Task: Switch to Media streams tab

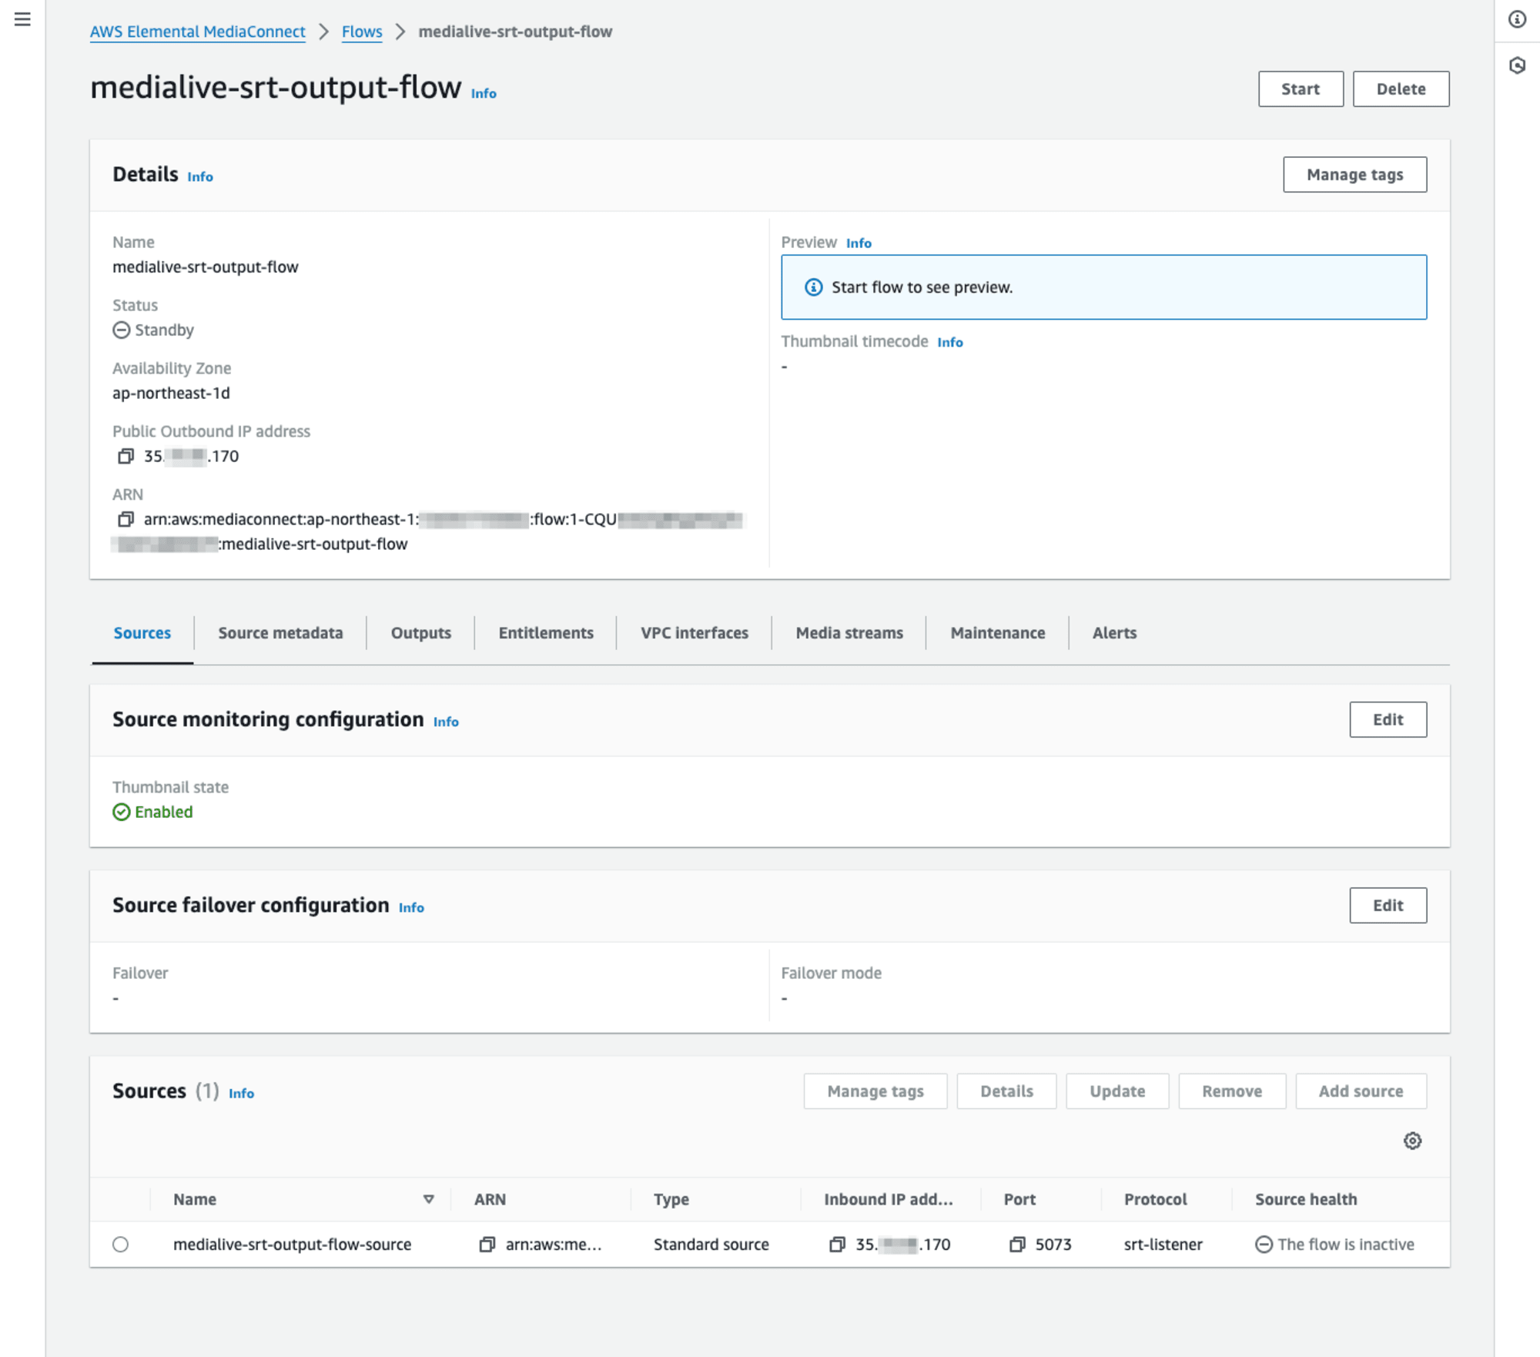Action: pos(849,632)
